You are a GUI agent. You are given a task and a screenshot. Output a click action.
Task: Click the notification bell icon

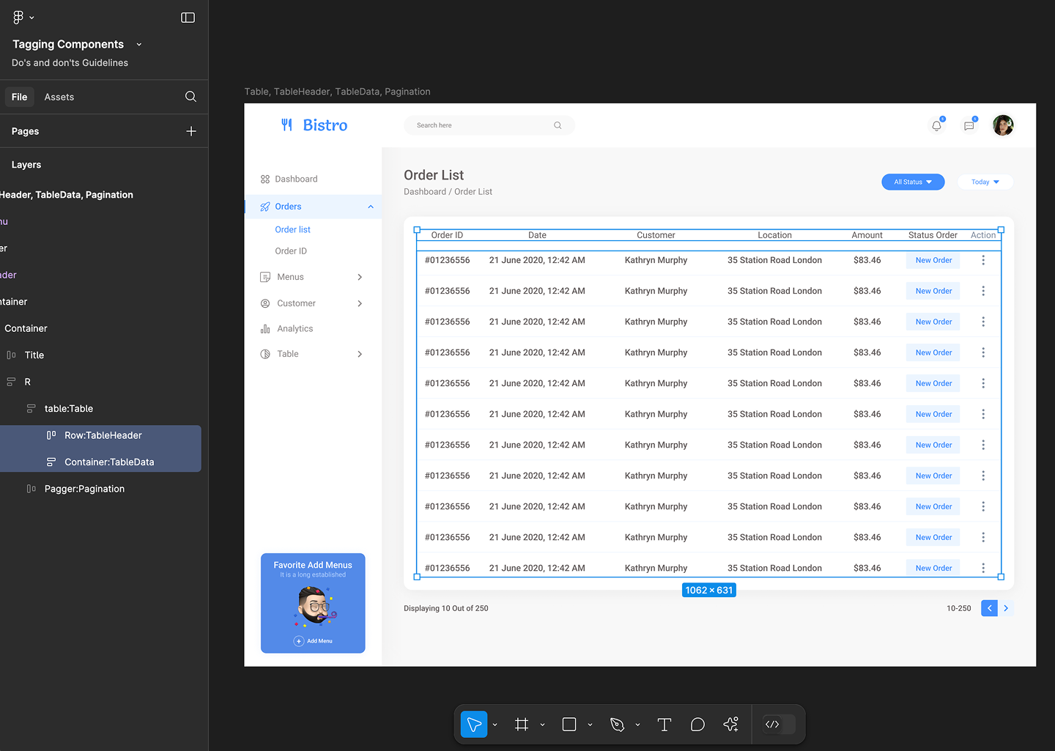click(x=936, y=125)
